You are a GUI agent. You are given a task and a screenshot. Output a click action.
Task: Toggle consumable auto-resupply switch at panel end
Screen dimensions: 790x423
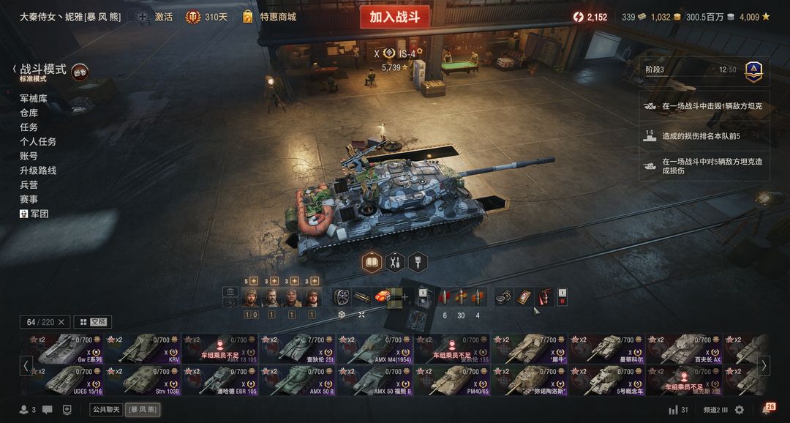[x=563, y=297]
